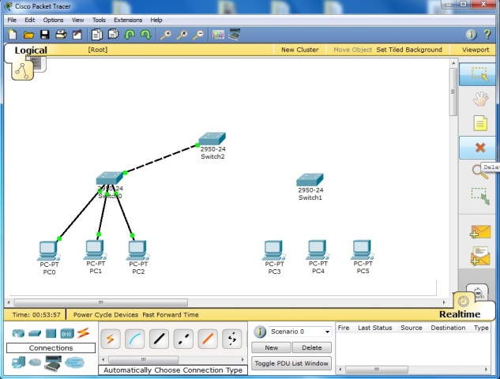Click the Zoom In magnifier icon
Viewport: 500px width, 379px height.
(165, 35)
